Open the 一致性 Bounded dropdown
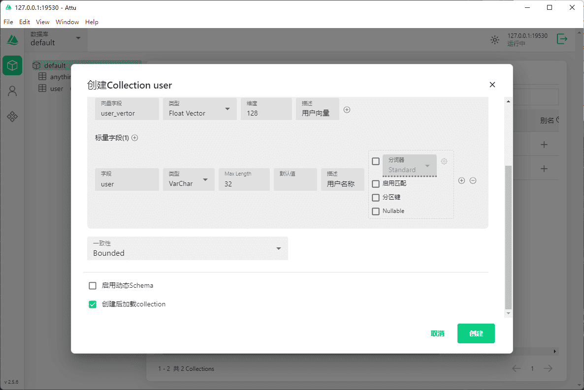 (187, 249)
